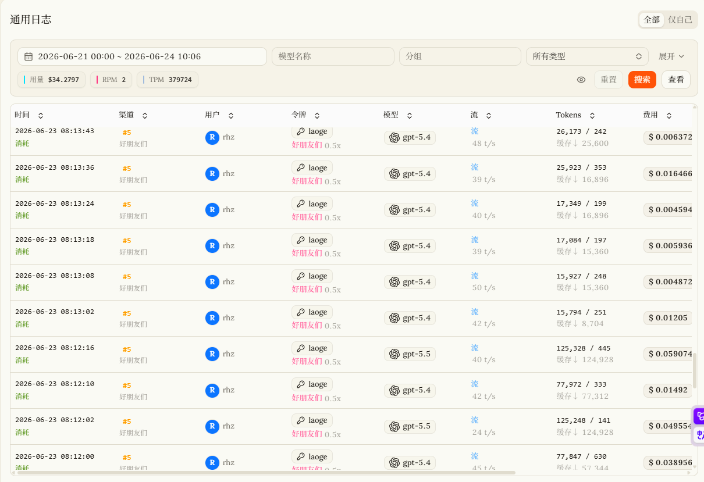Open the purple floating assistant icon
The width and height of the screenshot is (704, 482).
(x=698, y=416)
